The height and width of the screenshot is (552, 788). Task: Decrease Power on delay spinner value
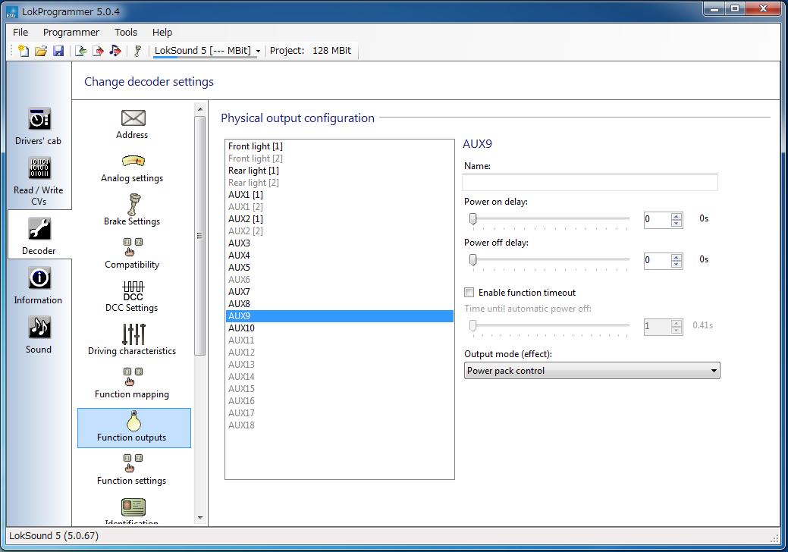click(677, 223)
